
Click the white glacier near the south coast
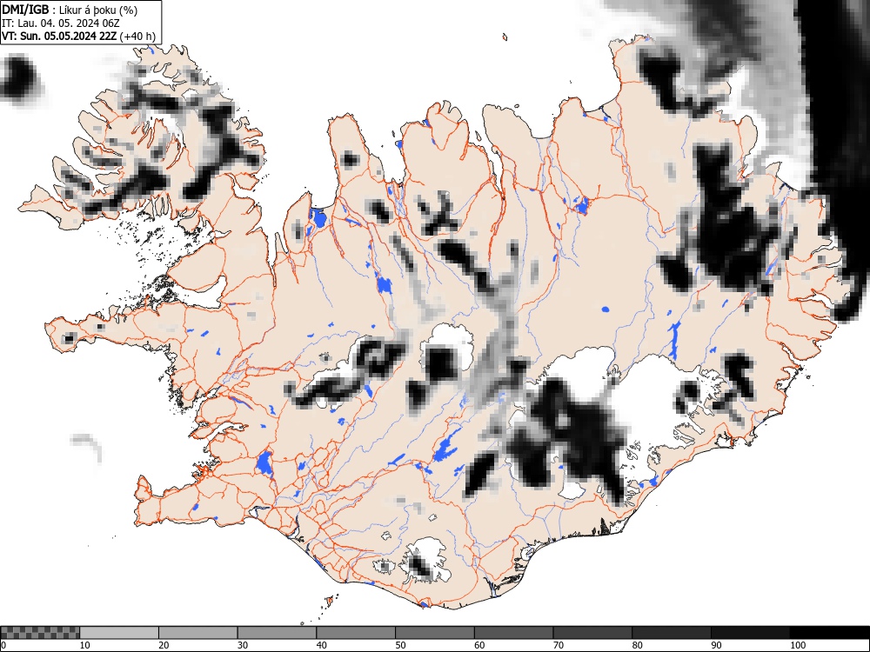tap(426, 558)
